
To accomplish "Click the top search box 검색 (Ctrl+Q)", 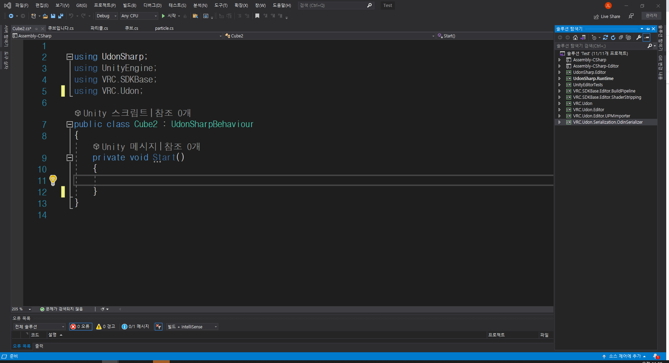I will [336, 6].
